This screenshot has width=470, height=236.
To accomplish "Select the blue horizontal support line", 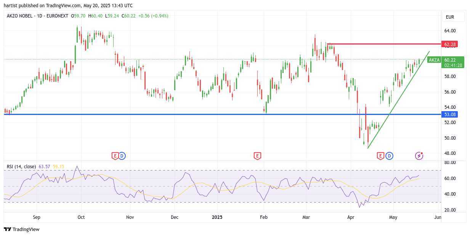I will click(x=222, y=114).
